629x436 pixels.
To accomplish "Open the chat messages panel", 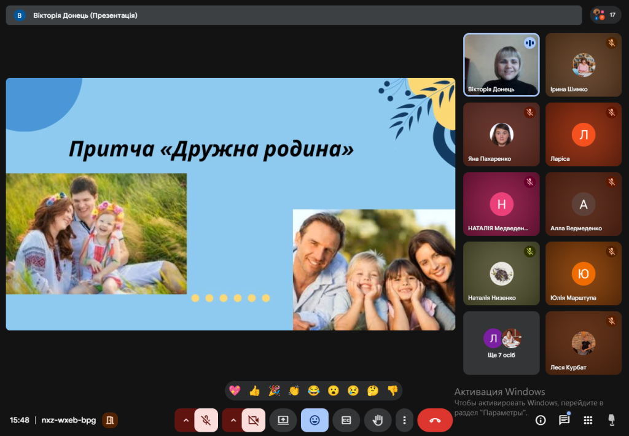I will coord(564,420).
